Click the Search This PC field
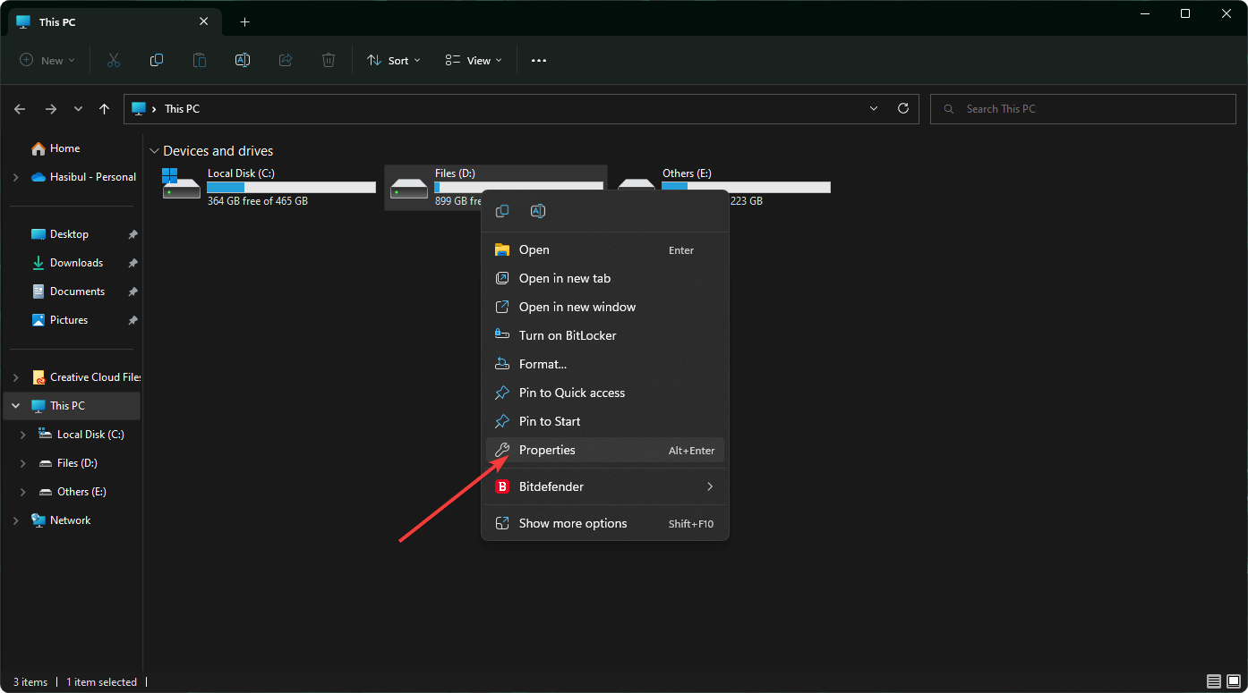 [1083, 109]
